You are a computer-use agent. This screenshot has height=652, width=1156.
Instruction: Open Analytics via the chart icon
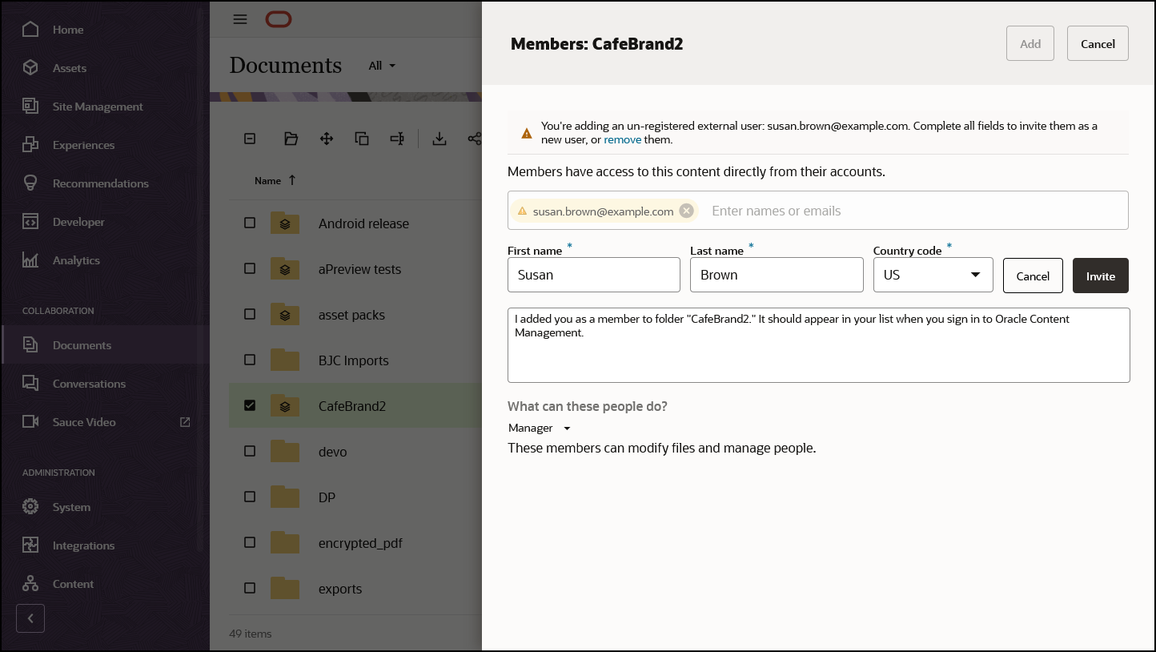(x=30, y=260)
